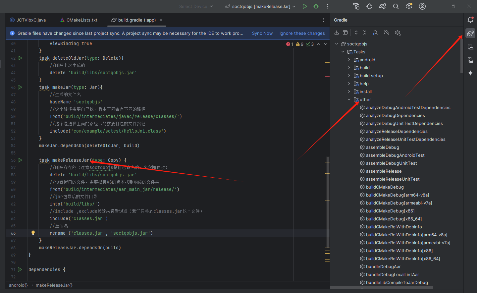The width and height of the screenshot is (477, 293).
Task: Click the gutter run icon beside dependencies
Action: (20, 269)
